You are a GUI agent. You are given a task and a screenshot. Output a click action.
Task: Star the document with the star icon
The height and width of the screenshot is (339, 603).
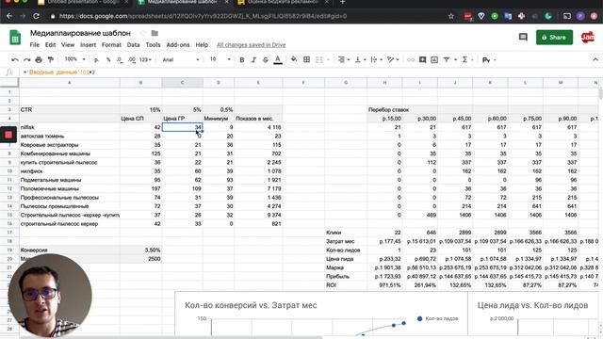(142, 34)
